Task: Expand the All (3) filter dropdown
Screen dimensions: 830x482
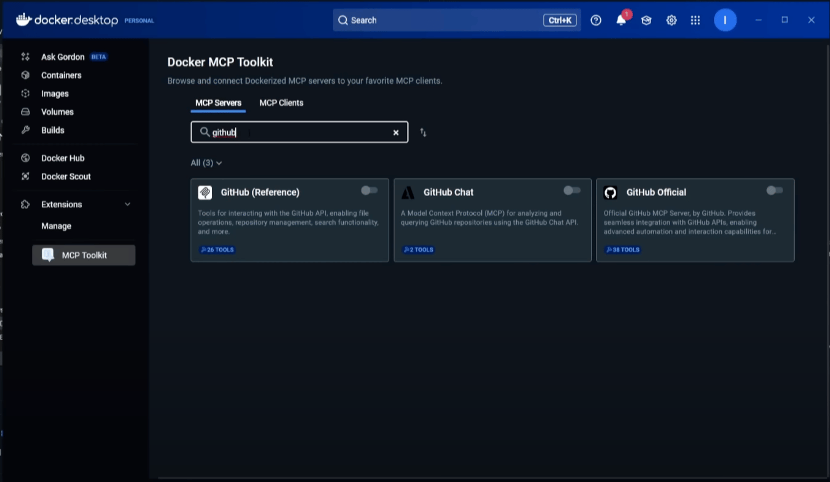Action: 206,163
